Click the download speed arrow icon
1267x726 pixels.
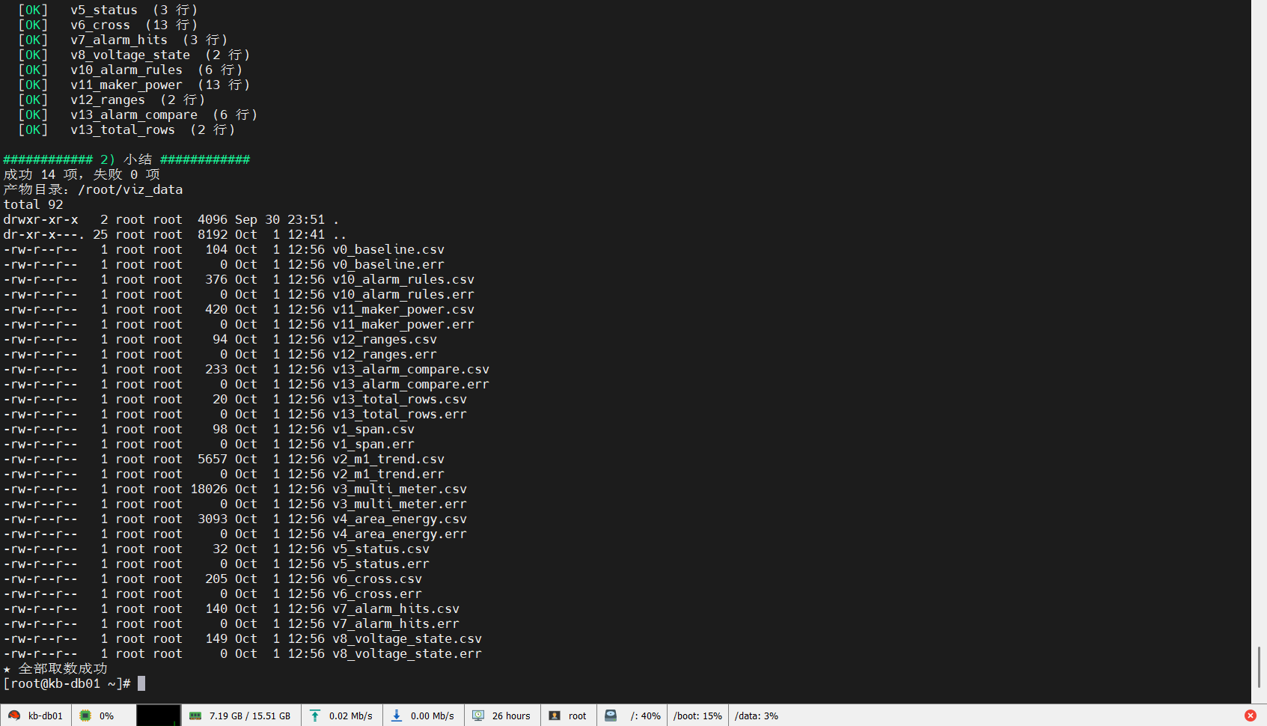[397, 716]
